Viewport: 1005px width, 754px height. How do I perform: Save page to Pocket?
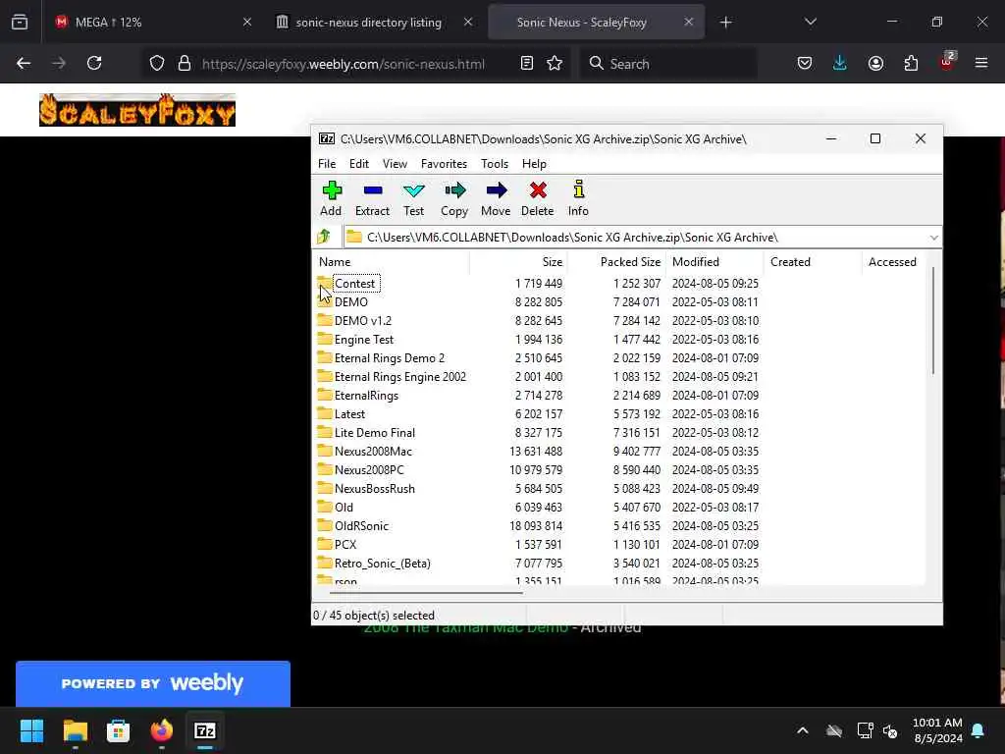pyautogui.click(x=805, y=63)
